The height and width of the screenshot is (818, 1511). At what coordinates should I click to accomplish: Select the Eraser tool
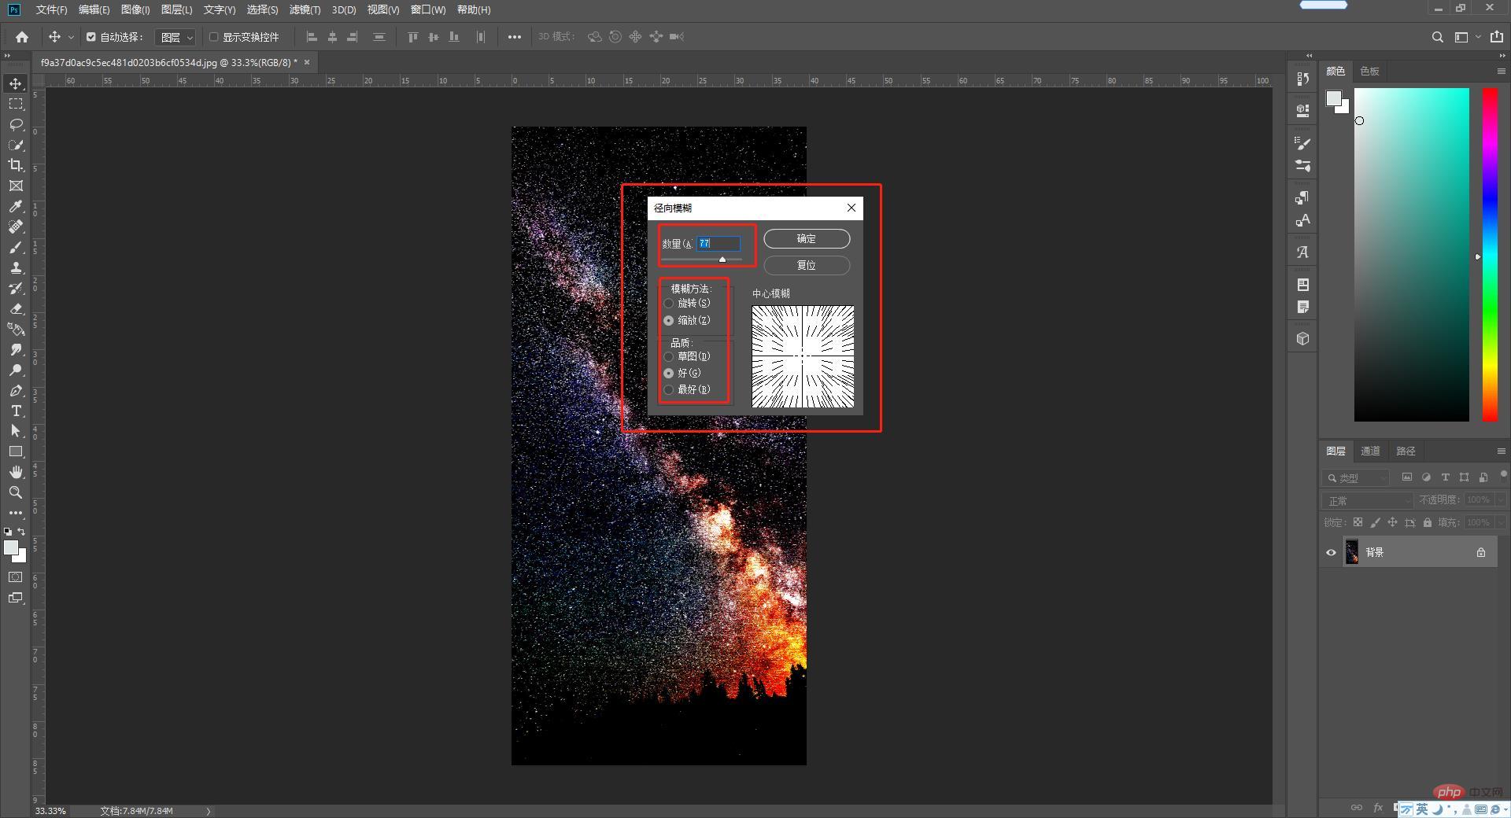coord(16,308)
